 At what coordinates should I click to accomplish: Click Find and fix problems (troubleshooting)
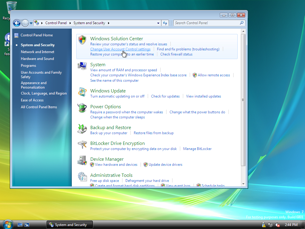(x=188, y=49)
